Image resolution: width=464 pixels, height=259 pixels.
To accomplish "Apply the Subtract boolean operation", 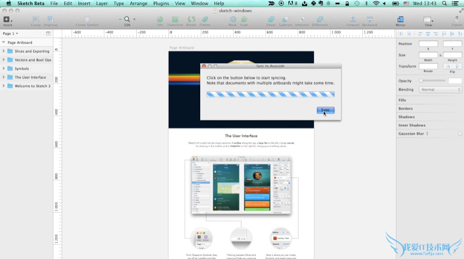I will [x=286, y=19].
